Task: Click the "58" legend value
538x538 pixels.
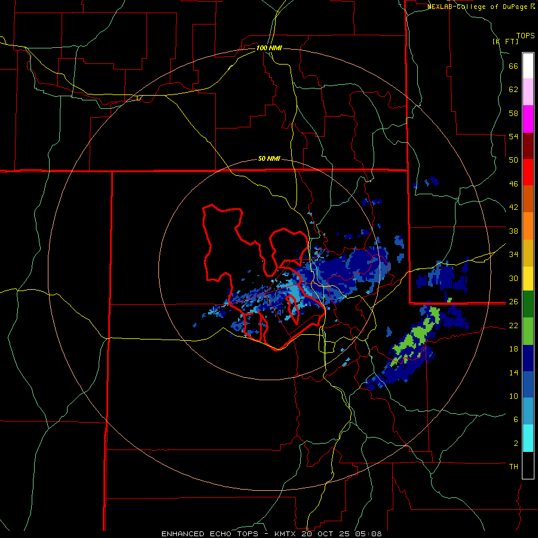Action: click(x=513, y=113)
